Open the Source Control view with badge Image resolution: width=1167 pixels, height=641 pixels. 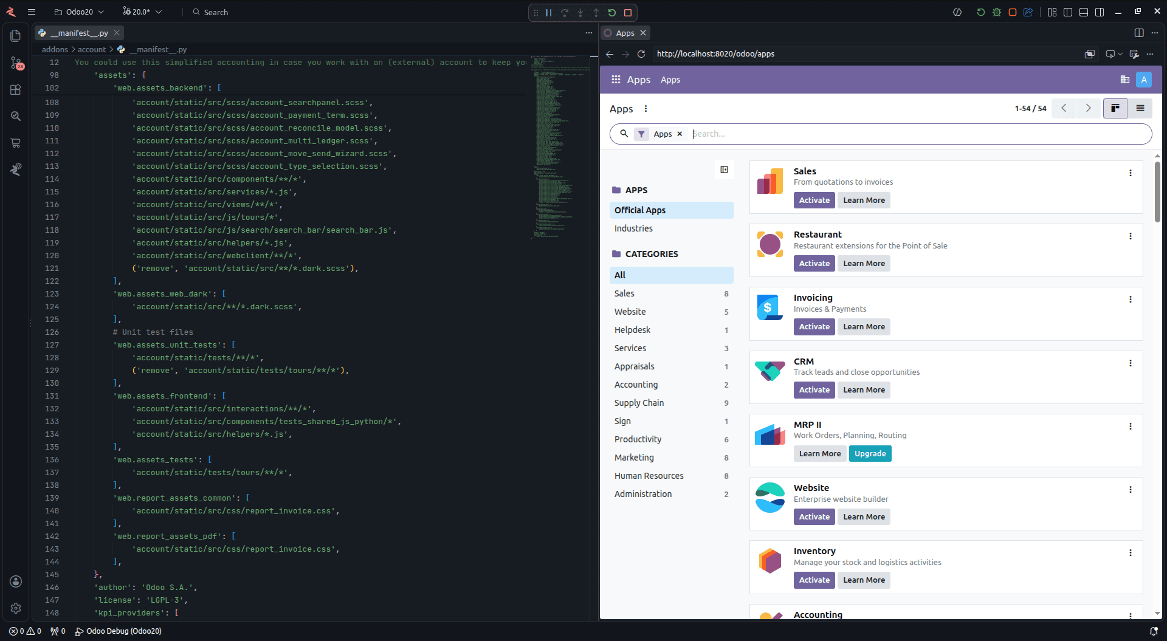(x=16, y=63)
